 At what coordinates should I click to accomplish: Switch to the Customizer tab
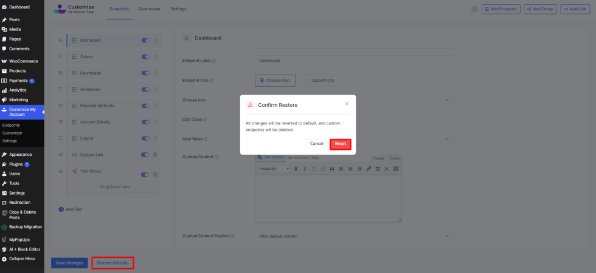click(150, 8)
